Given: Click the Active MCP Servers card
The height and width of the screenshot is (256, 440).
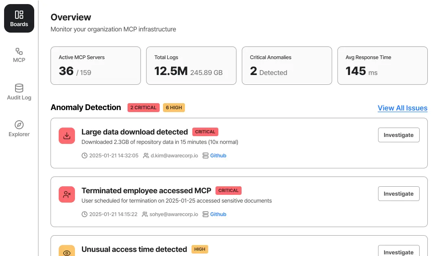Looking at the screenshot, I should click(95, 66).
